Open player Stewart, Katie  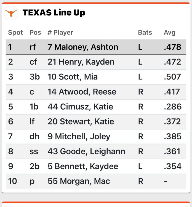tap(81, 121)
